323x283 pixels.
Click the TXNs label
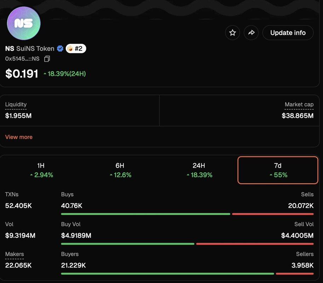(x=12, y=195)
